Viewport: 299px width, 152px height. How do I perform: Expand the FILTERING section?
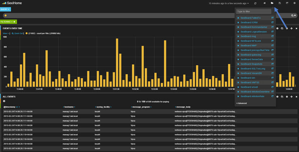tap(7, 22)
